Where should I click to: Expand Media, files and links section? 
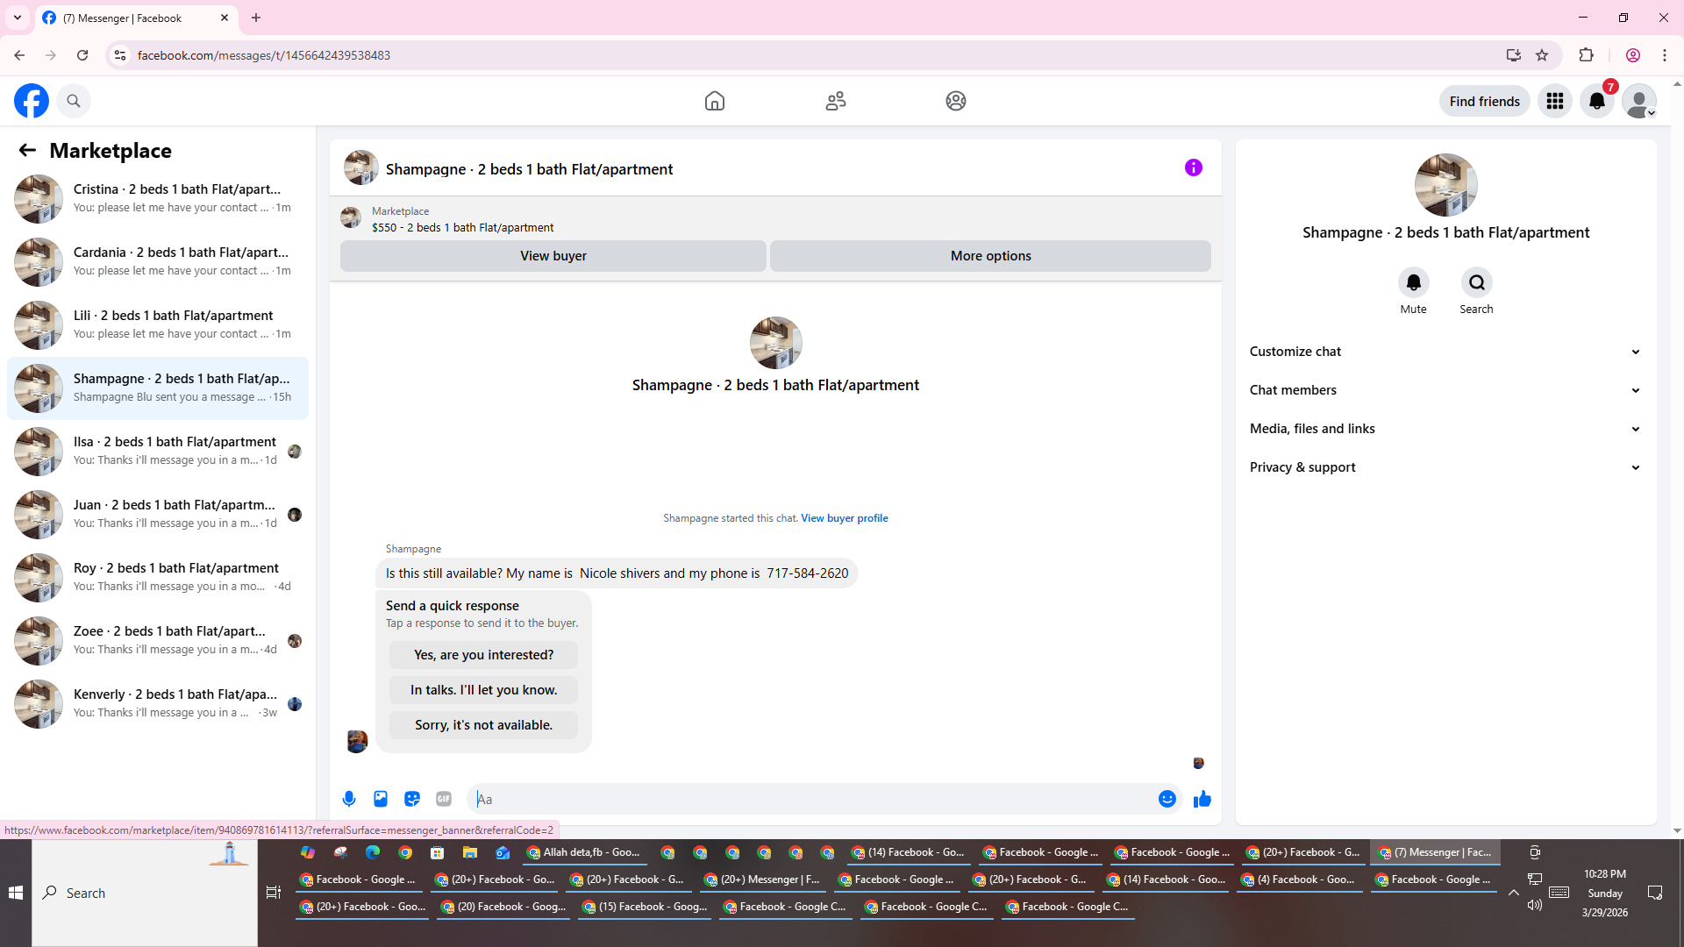pos(1445,429)
